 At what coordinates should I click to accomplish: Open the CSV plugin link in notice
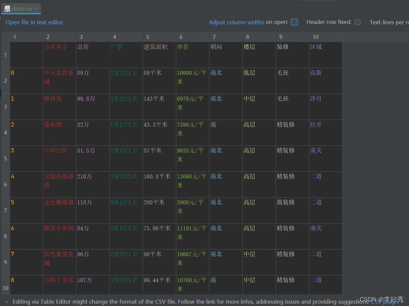[x=384, y=302]
